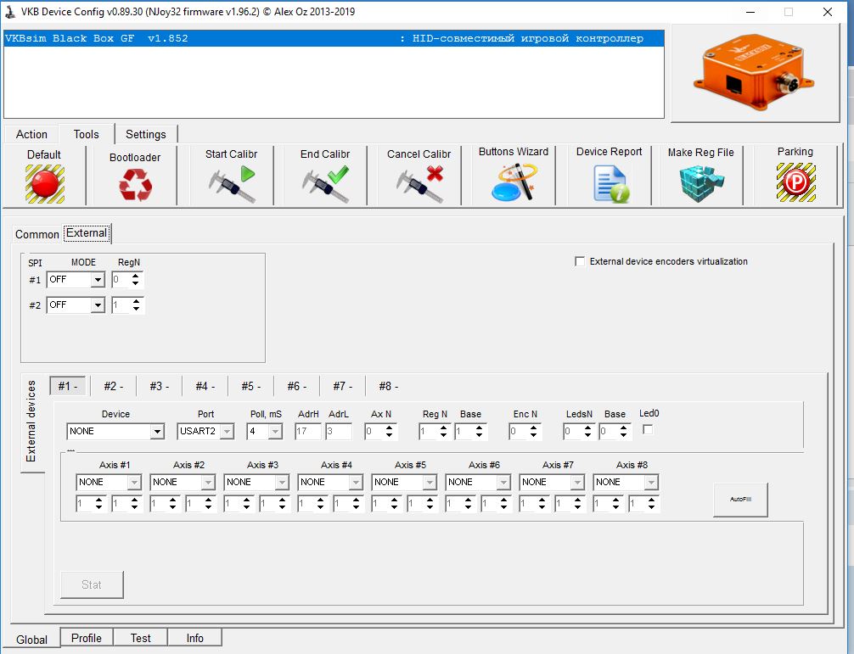Open the Profile bottom tab
The width and height of the screenshot is (854, 654).
(87, 638)
